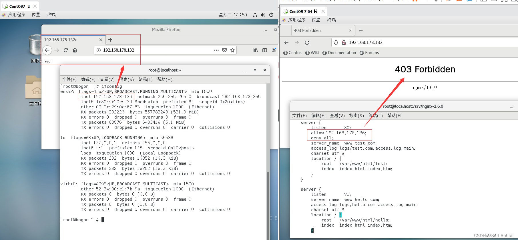
Task: Click network icon in CentOS7_2 top bar
Action: [255, 15]
